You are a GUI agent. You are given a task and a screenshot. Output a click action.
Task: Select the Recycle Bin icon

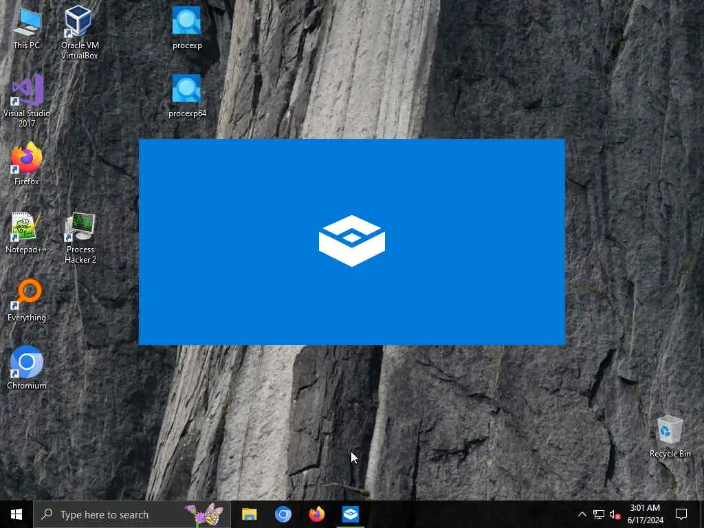pos(670,437)
